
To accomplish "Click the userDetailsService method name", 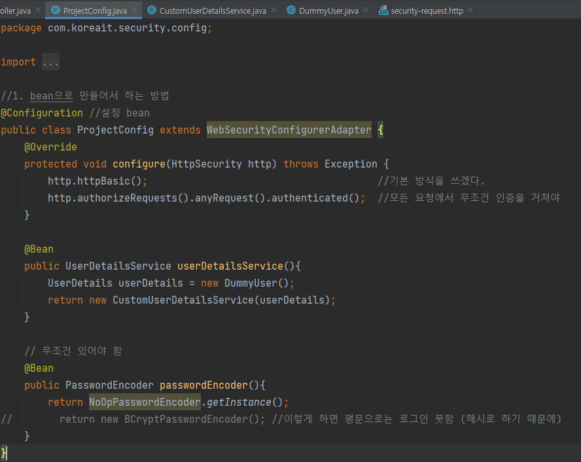I will pyautogui.click(x=230, y=266).
